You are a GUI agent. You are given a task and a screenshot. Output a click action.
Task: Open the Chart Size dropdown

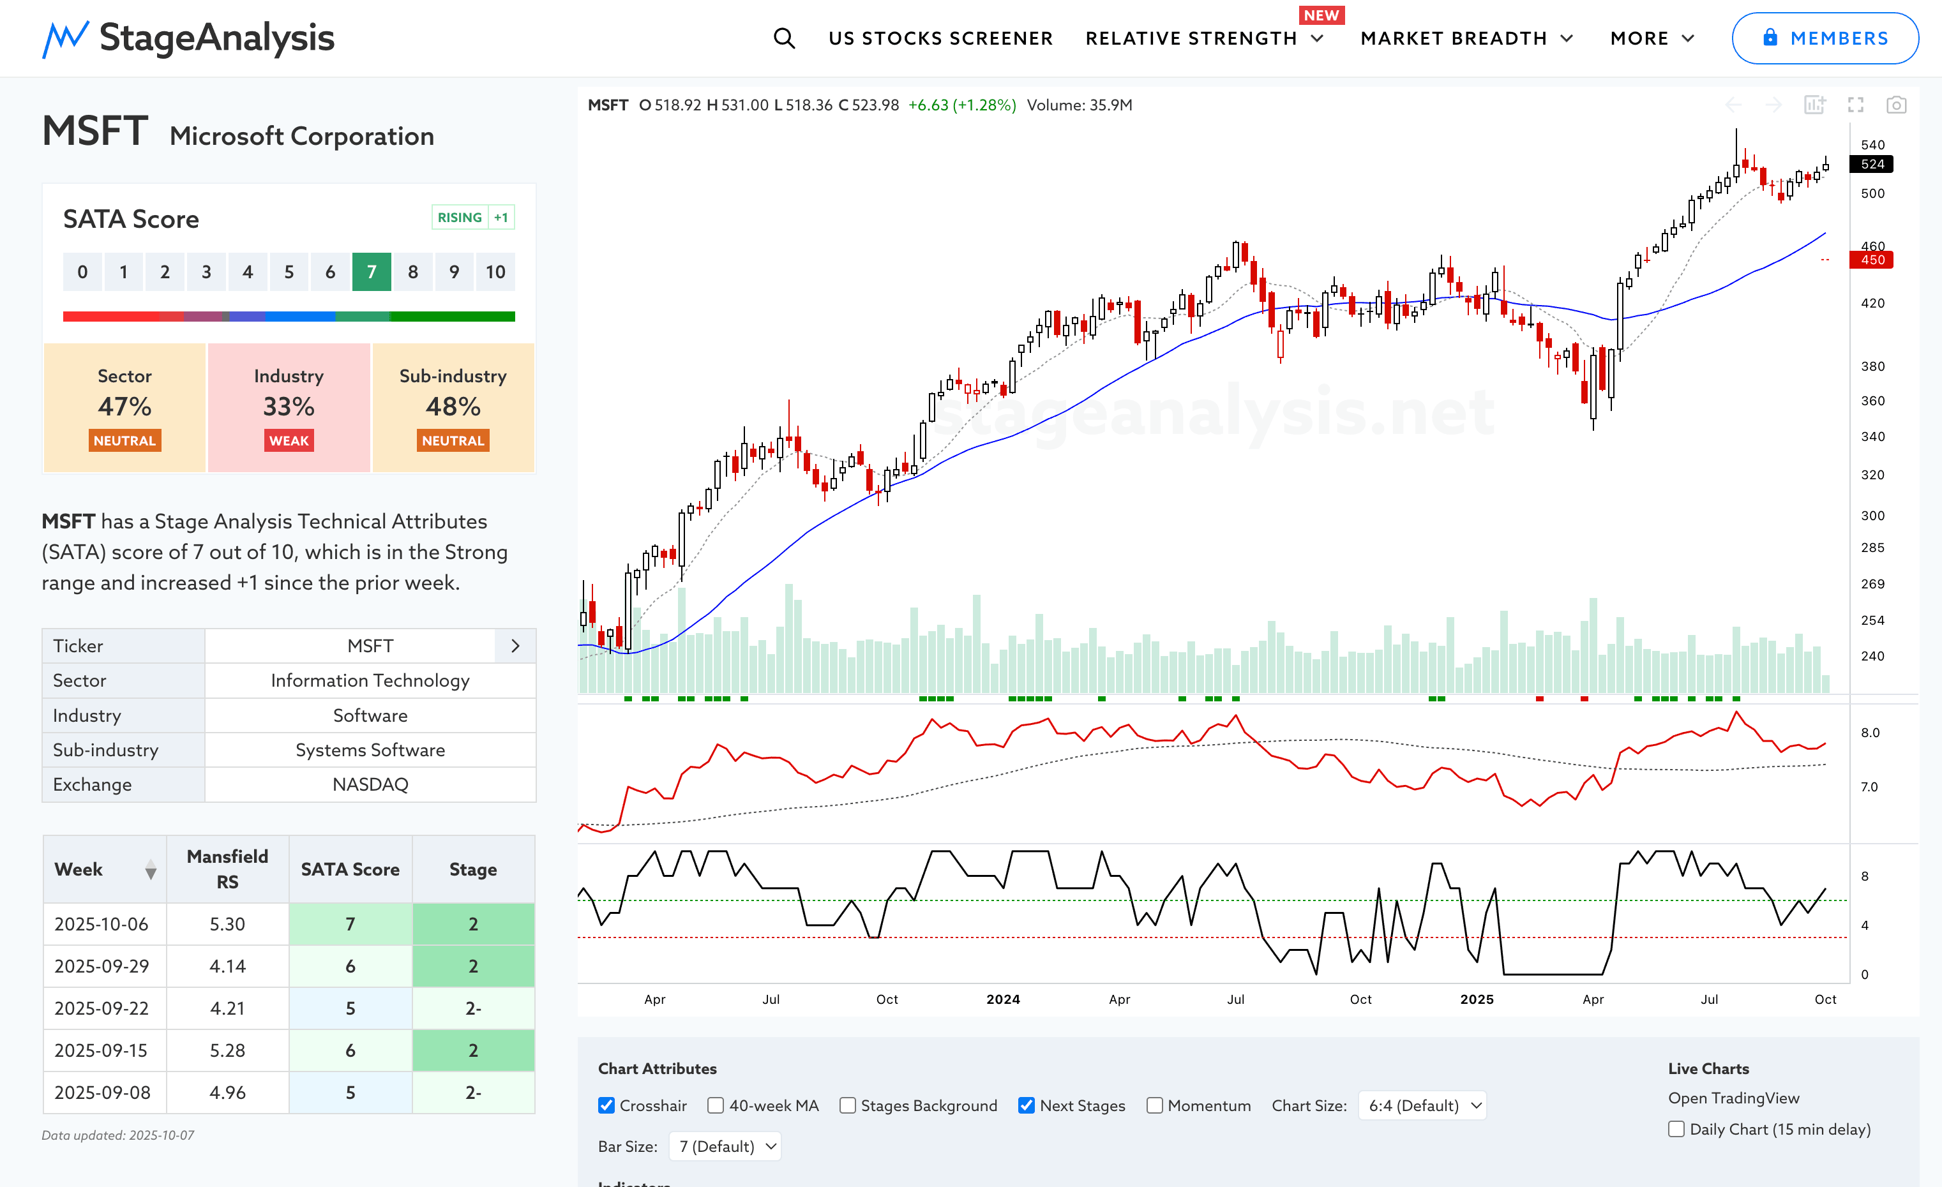1422,1105
